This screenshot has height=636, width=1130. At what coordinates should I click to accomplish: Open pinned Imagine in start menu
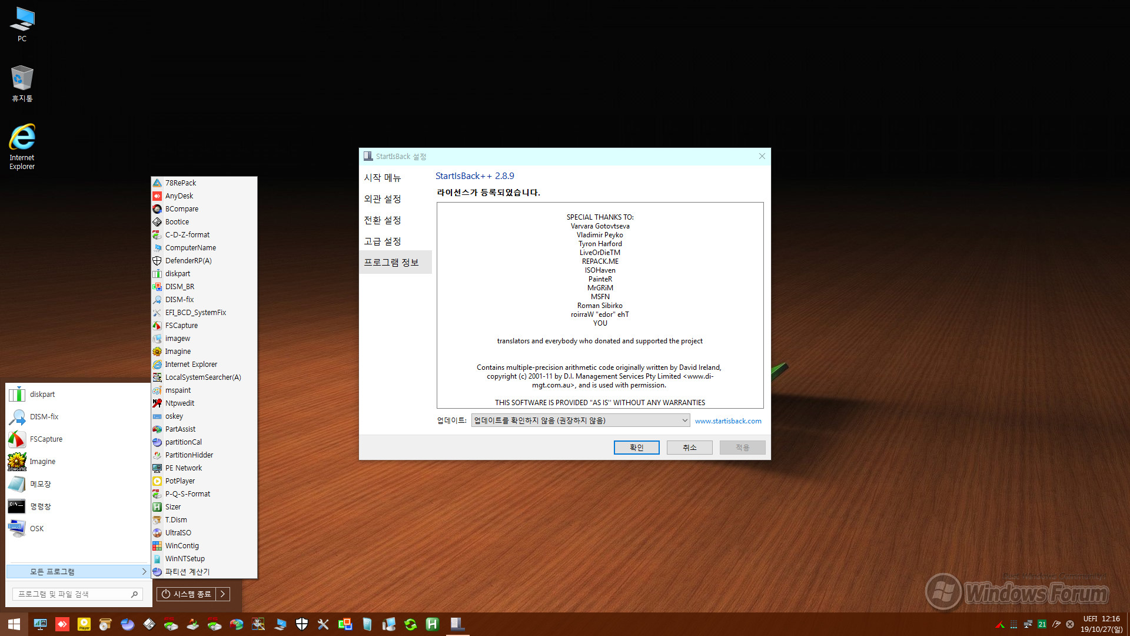pyautogui.click(x=77, y=462)
